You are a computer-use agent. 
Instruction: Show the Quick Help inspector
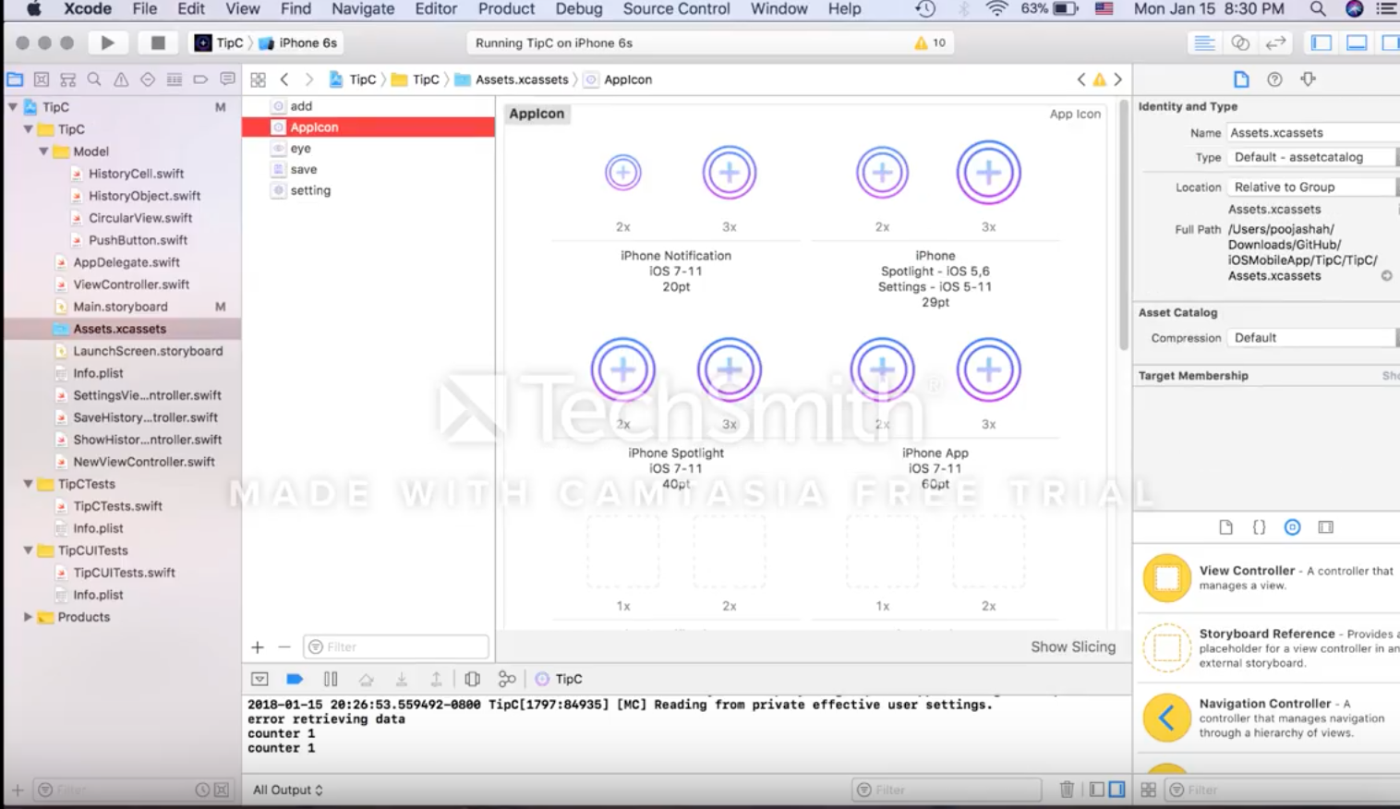pyautogui.click(x=1274, y=79)
